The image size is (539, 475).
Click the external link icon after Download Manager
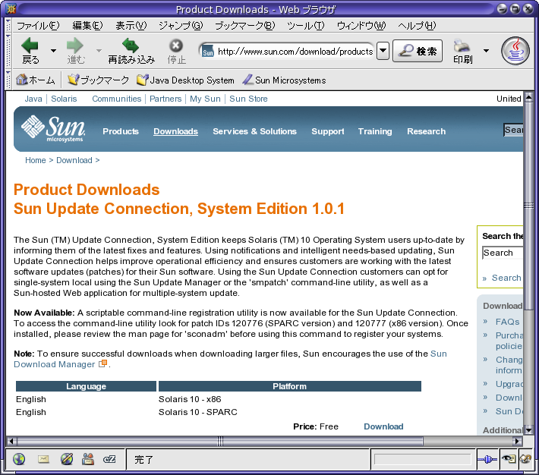pyautogui.click(x=102, y=363)
